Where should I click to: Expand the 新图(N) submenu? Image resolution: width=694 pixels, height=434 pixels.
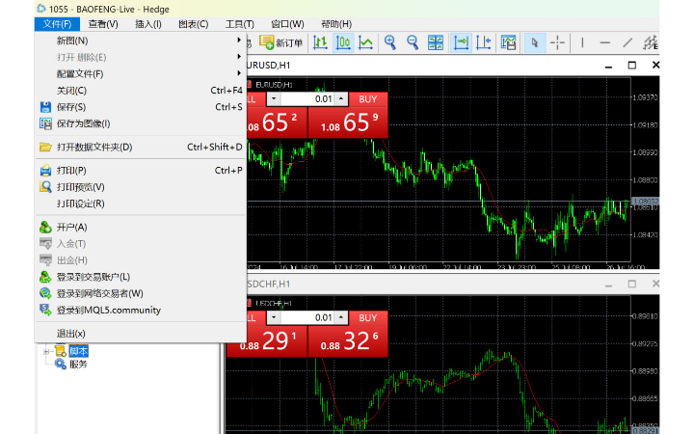pos(141,41)
